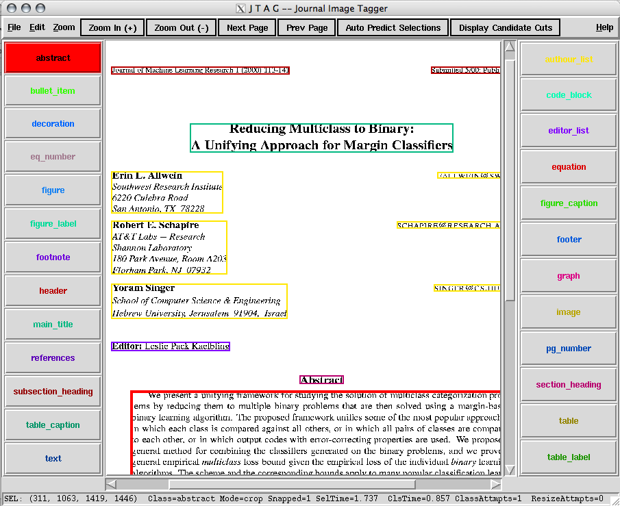This screenshot has width=620, height=506.
Task: Click Display Candidate Cuts
Action: pyautogui.click(x=506, y=27)
